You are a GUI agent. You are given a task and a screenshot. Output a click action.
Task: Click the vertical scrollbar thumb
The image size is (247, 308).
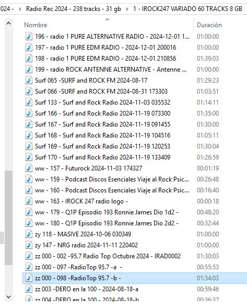coord(8,218)
